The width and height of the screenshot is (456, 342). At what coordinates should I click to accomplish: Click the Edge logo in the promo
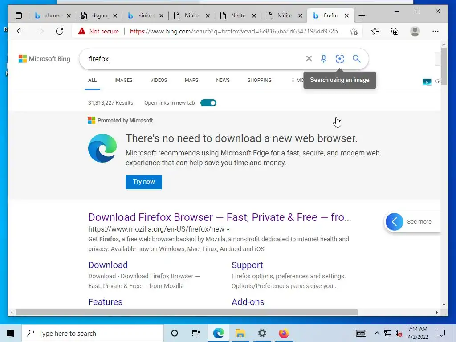(x=102, y=148)
